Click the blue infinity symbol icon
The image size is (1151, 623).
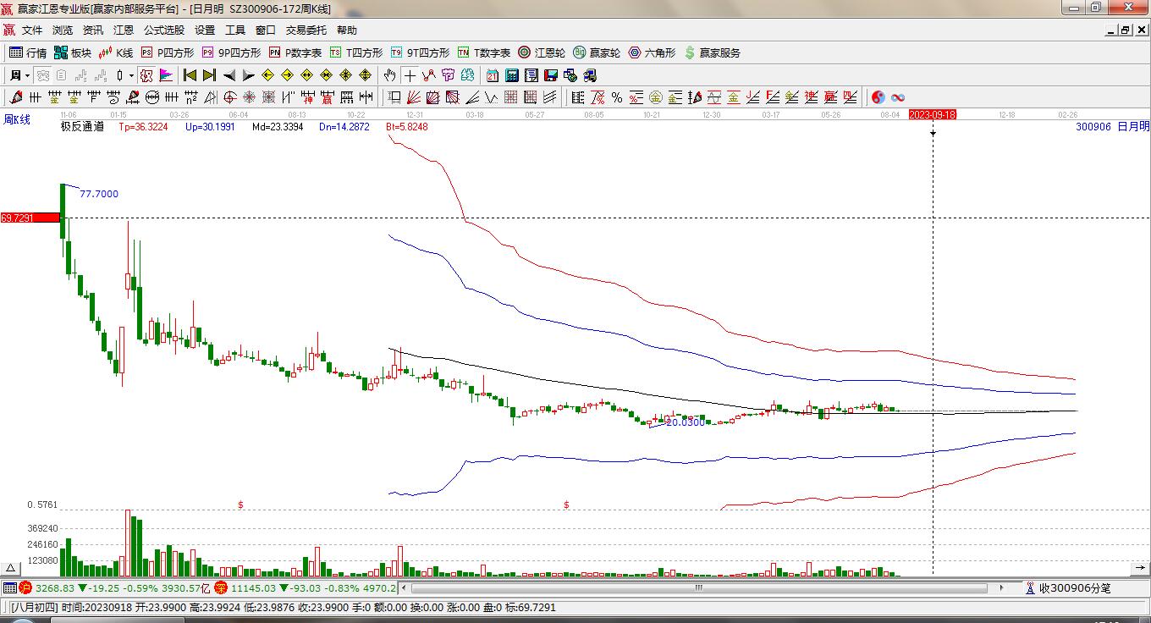[898, 97]
